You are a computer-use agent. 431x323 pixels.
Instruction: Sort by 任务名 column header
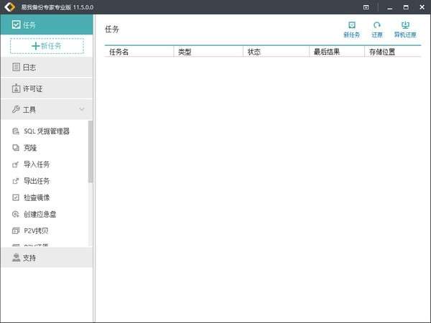point(138,52)
